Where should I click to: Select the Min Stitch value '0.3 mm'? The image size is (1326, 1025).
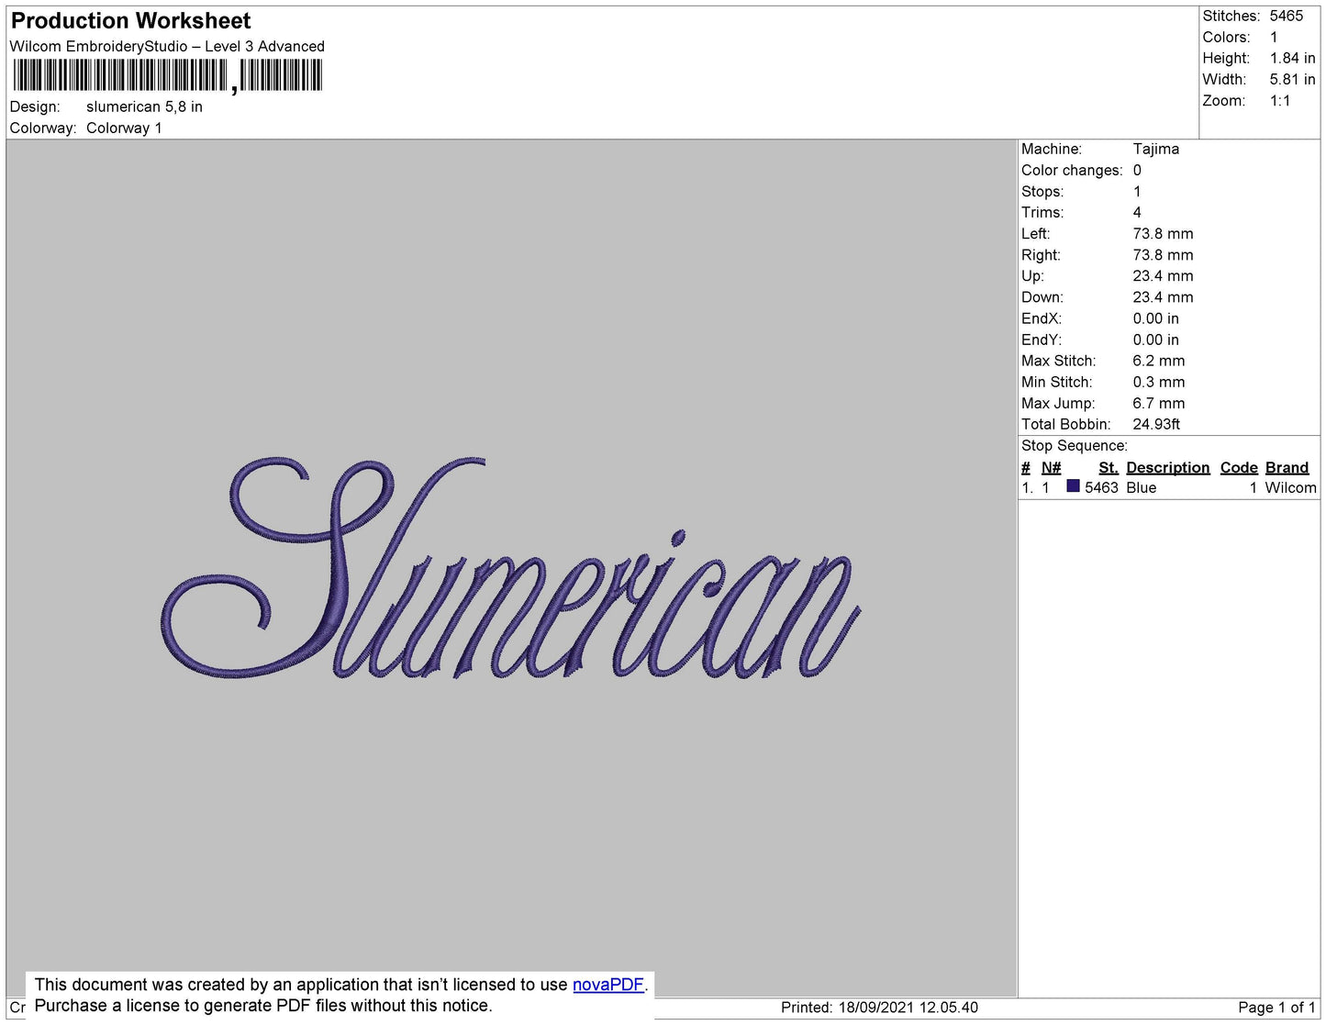(1158, 382)
